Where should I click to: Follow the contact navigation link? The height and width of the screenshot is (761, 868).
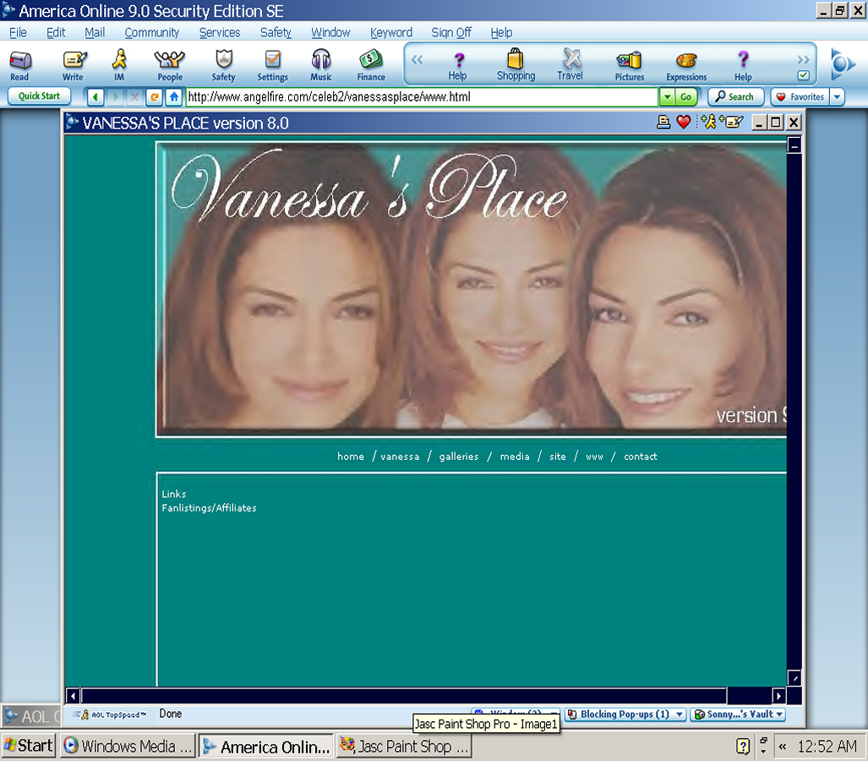[640, 457]
